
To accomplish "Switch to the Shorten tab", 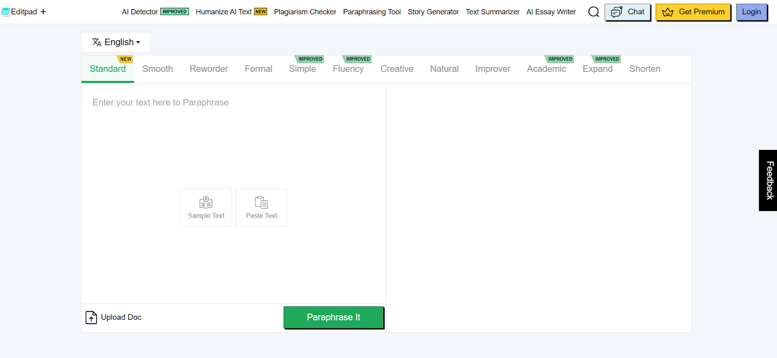I will point(644,69).
